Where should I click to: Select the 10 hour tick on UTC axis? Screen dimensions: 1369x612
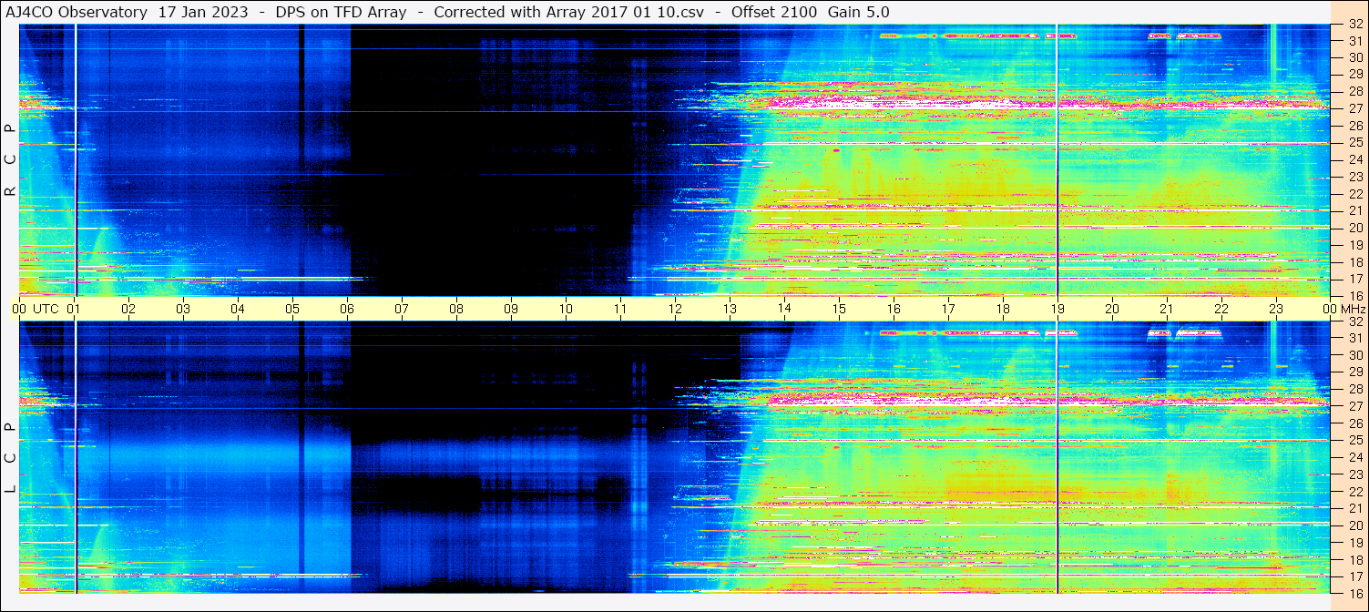click(x=566, y=309)
